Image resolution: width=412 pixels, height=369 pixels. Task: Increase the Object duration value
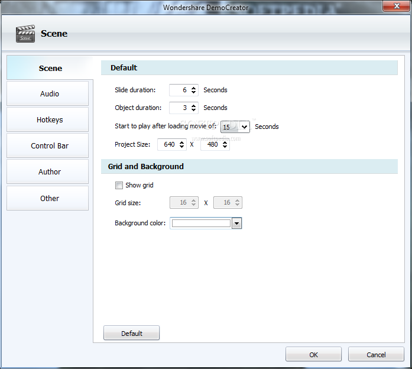[x=194, y=105]
